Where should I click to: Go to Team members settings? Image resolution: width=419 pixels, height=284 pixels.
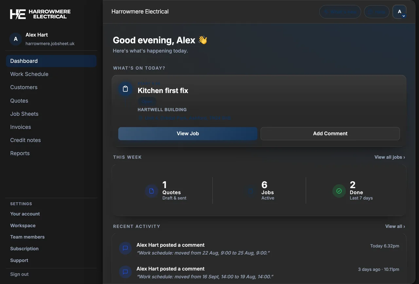[27, 237]
